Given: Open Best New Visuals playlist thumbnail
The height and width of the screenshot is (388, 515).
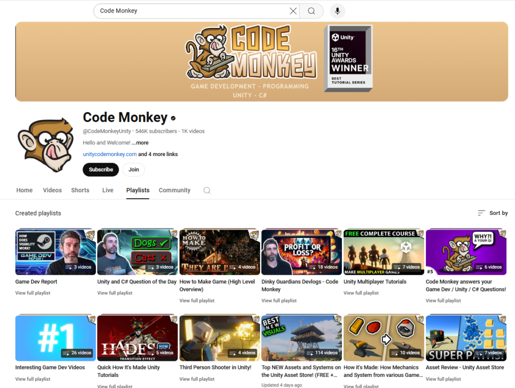Looking at the screenshot, I should (x=302, y=338).
